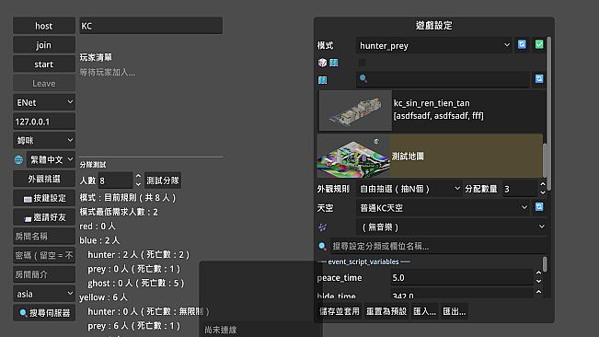Click the refresh icon right of the map search field
Viewport: 599px width, 337px height.
tap(538, 78)
